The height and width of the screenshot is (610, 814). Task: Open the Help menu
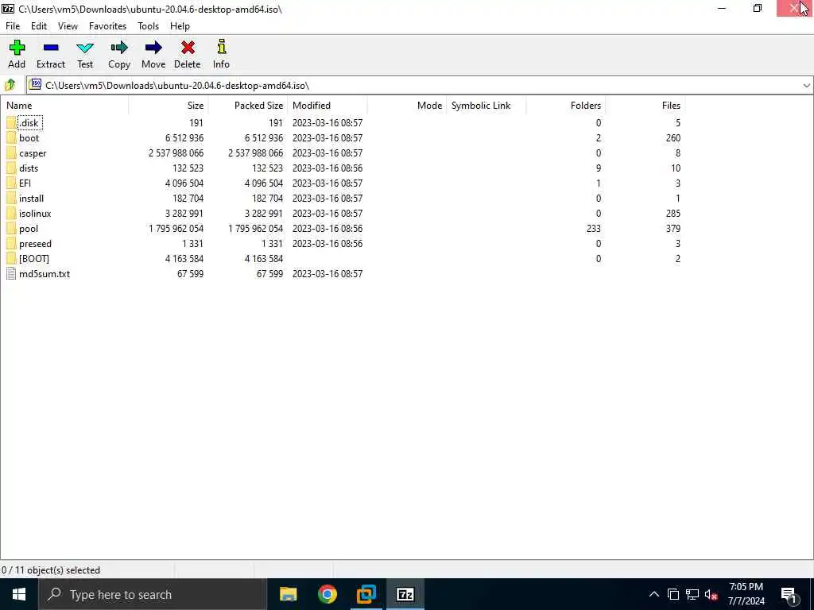[x=180, y=26]
